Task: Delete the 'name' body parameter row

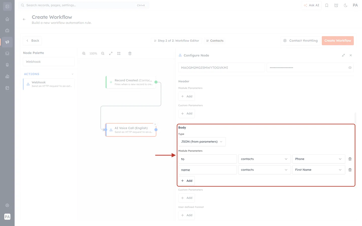Action: [x=350, y=170]
